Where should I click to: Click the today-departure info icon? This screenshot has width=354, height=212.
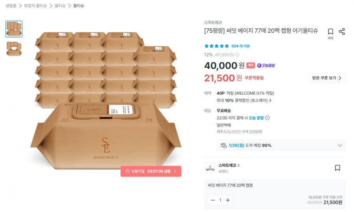(x=267, y=118)
